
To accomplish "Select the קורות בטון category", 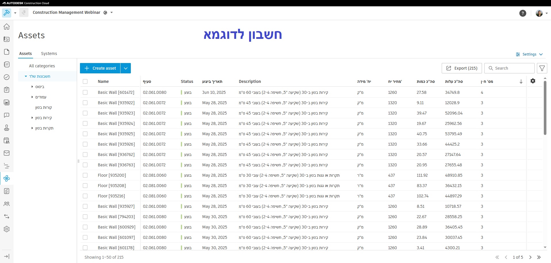I will (43, 107).
